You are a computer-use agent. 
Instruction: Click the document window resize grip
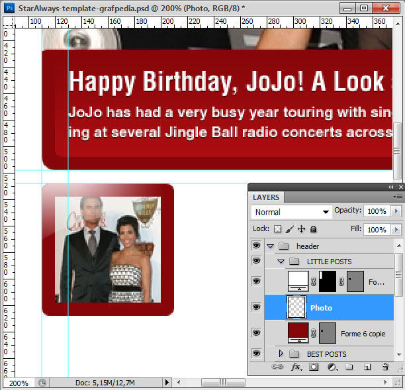[398, 382]
